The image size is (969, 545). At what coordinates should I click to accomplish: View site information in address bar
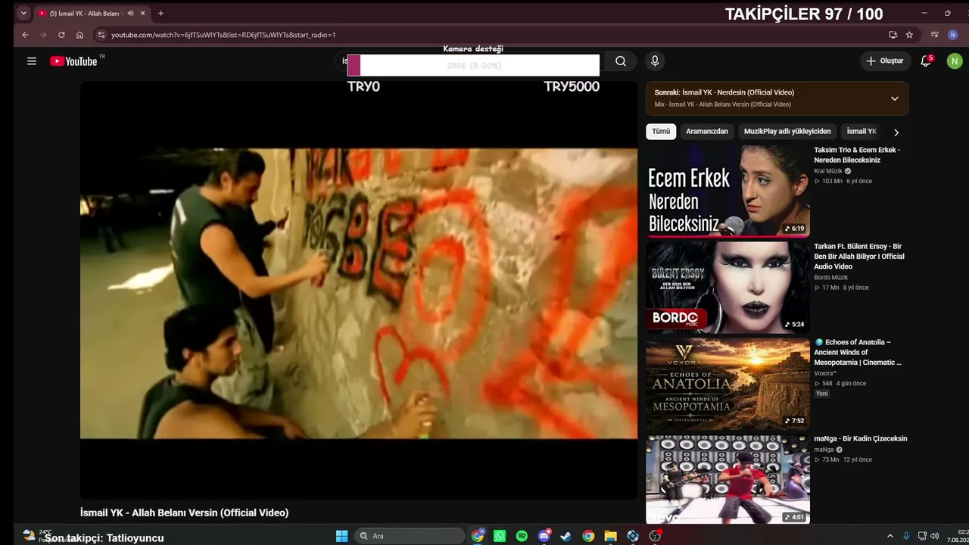(101, 35)
